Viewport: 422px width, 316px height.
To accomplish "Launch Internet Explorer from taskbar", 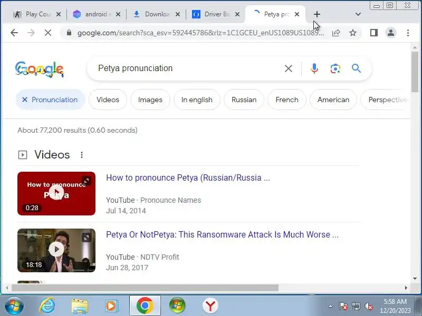I will tap(47, 305).
